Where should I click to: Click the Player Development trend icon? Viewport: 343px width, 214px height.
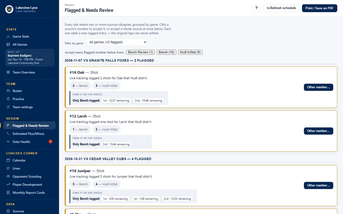pyautogui.click(x=8, y=185)
